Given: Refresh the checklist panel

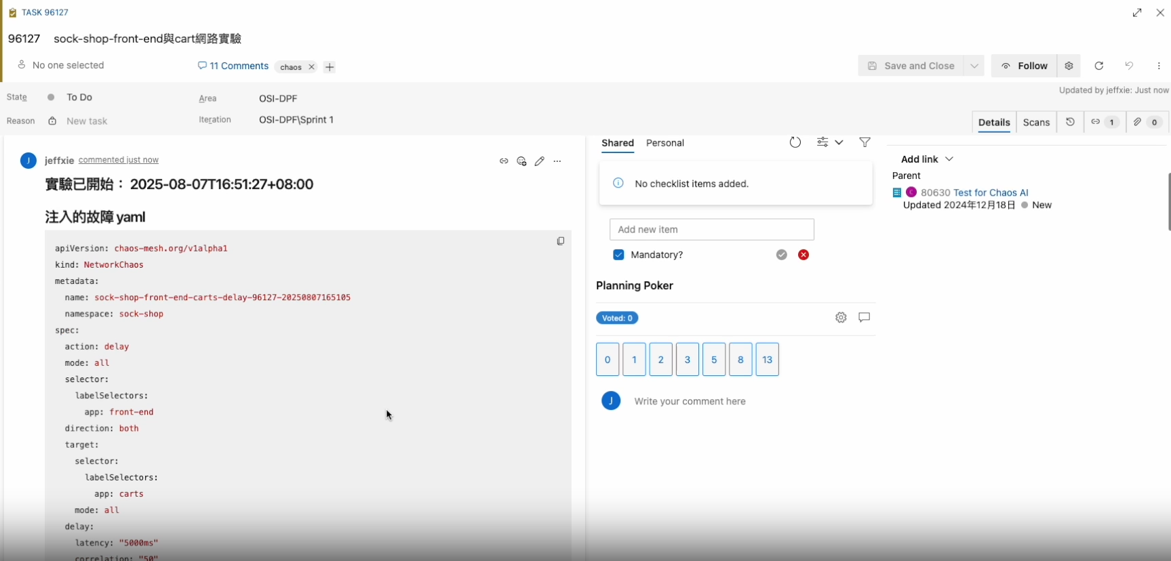Looking at the screenshot, I should [795, 142].
